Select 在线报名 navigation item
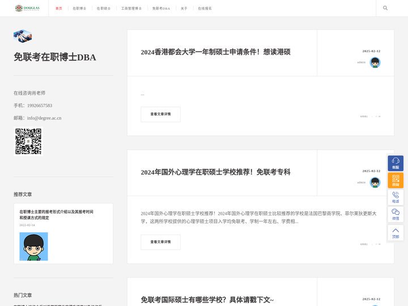Viewport: 408px width, 306px height. click(x=205, y=8)
